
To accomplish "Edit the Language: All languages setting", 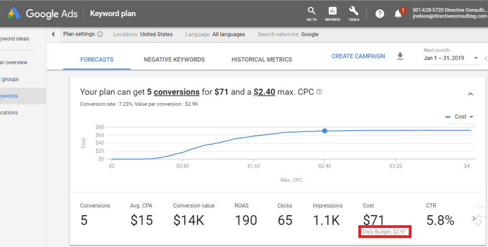I will point(215,35).
